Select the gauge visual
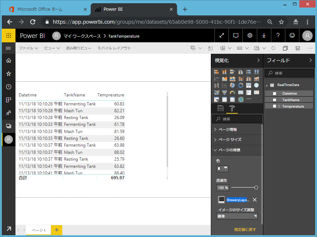The width and height of the screenshot is (317, 237). point(232,93)
